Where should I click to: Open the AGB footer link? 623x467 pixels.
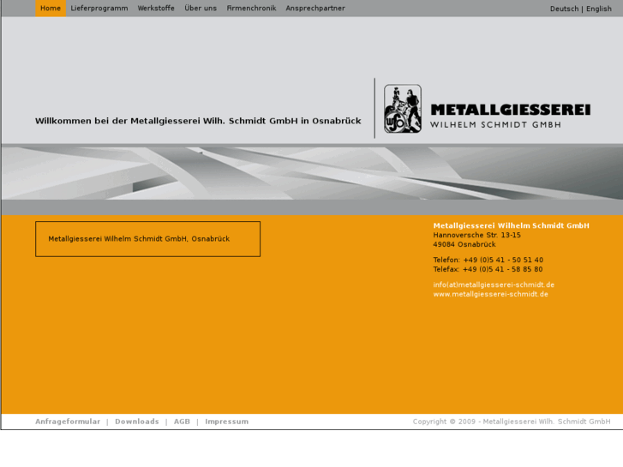182,422
